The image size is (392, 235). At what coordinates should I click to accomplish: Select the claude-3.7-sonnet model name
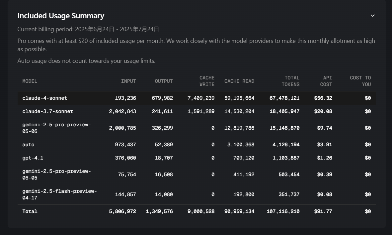coord(48,111)
